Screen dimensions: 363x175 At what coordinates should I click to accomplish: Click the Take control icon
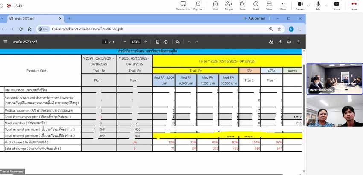click(183, 4)
